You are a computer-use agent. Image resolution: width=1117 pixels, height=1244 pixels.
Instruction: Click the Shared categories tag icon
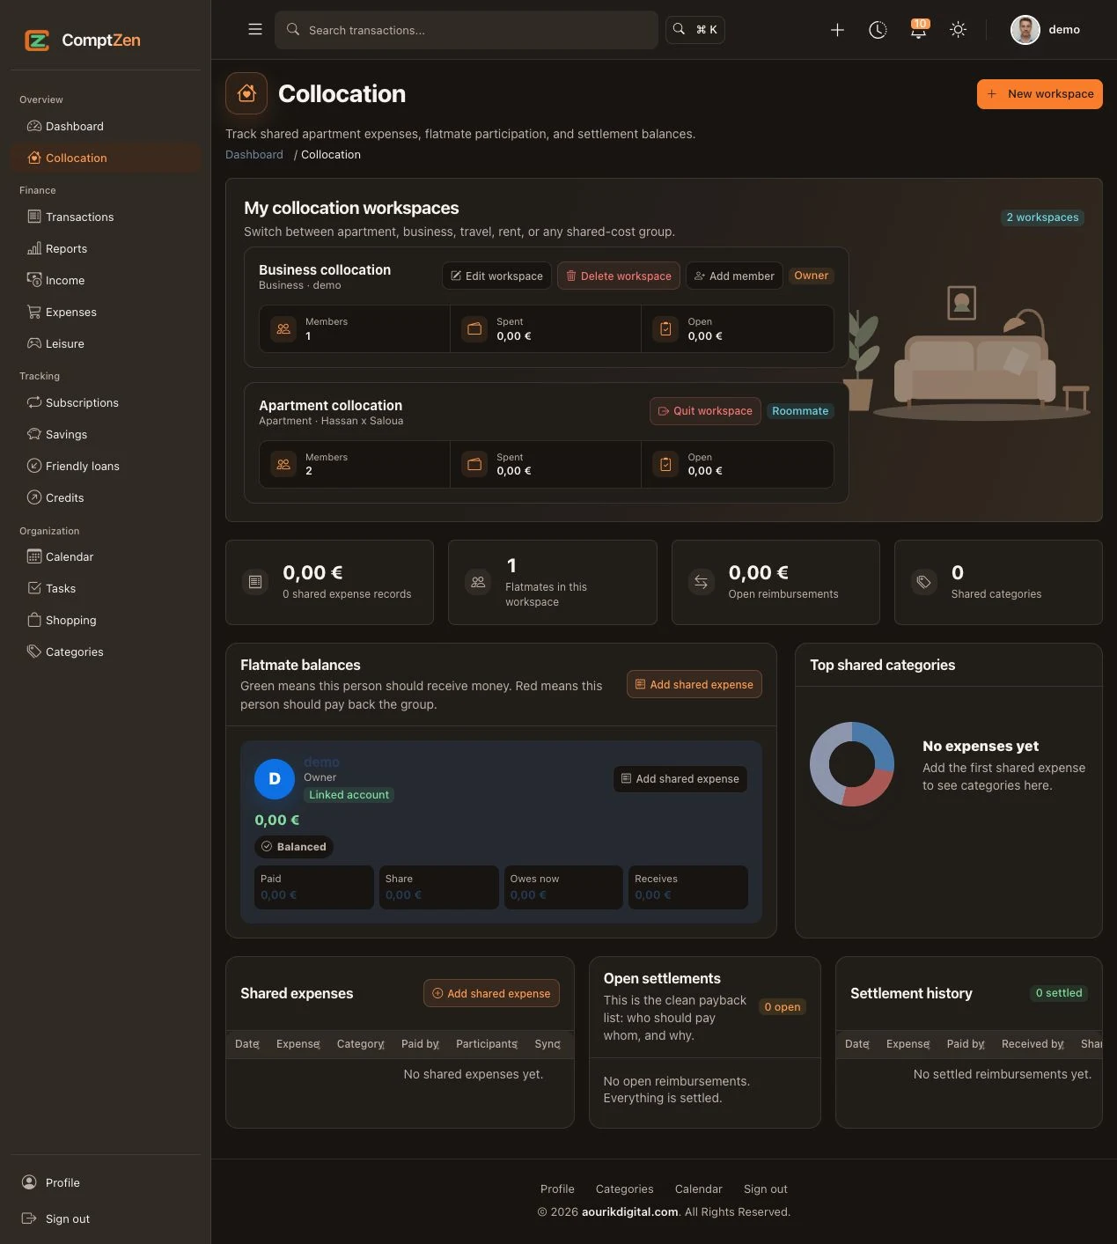click(x=924, y=582)
